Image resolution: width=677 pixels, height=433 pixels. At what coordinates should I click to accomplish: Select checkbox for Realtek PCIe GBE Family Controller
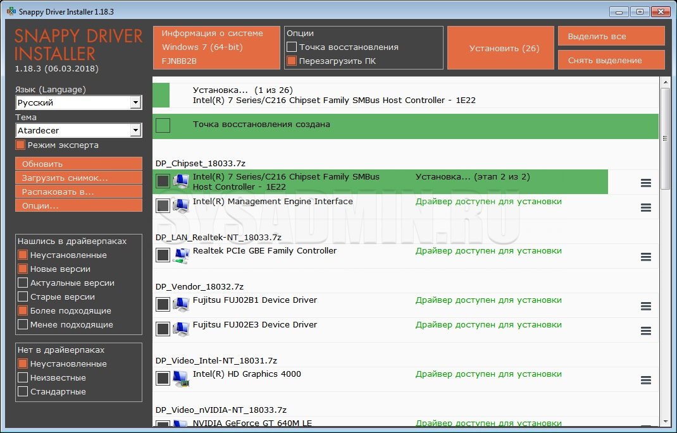click(x=163, y=255)
